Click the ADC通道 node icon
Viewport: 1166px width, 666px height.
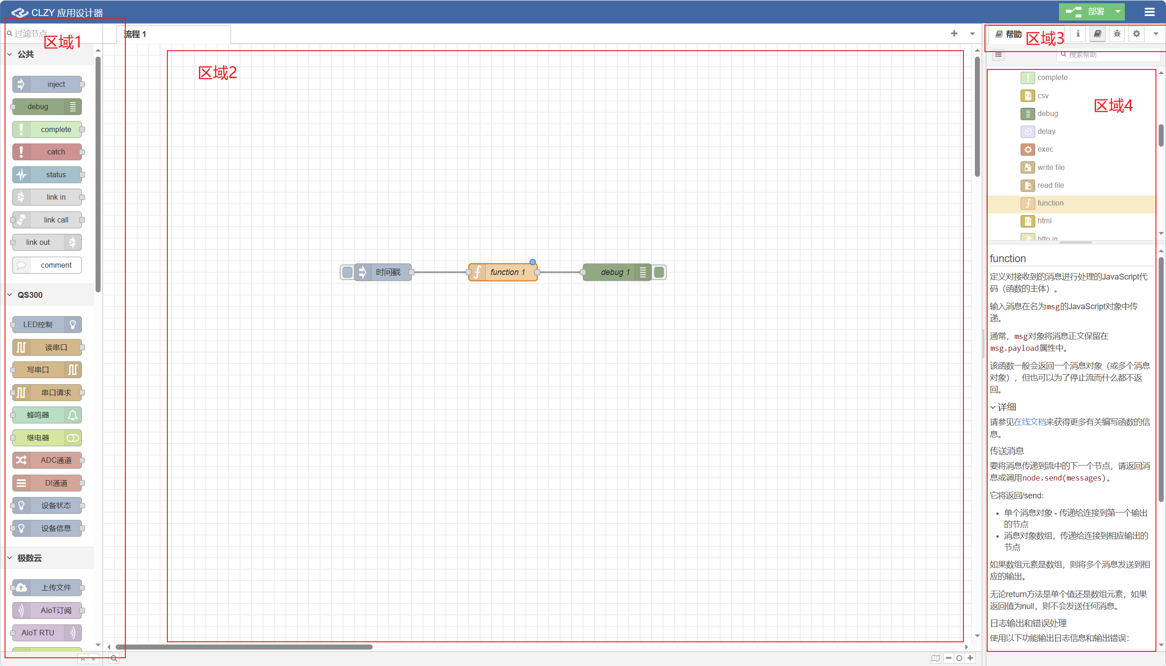click(22, 460)
